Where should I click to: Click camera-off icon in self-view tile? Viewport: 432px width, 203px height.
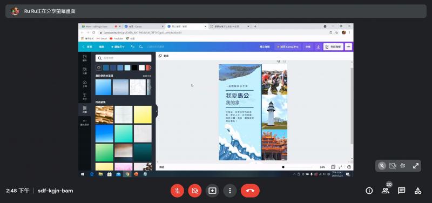point(393,166)
